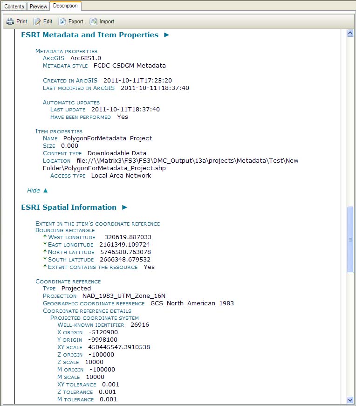Click East Longitude value 2161349.109724

click(x=124, y=245)
